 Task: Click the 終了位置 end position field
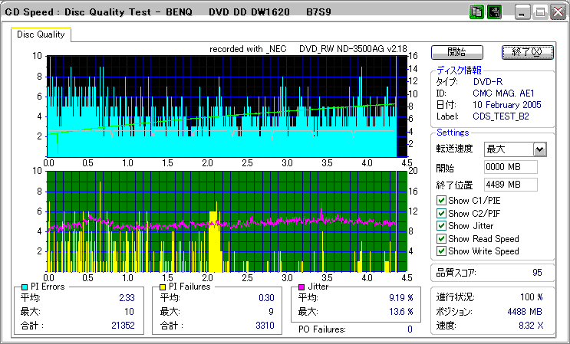(x=510, y=185)
